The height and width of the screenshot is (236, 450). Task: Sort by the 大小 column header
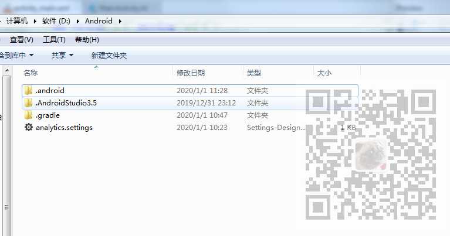click(x=324, y=73)
